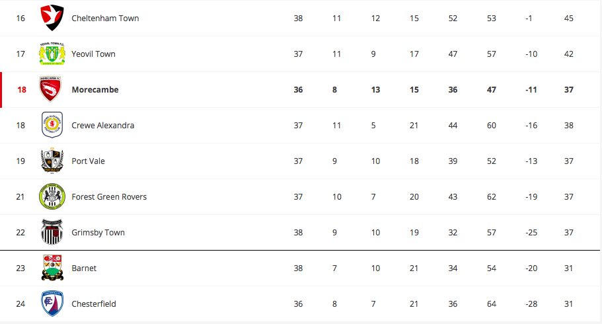Image resolution: width=602 pixels, height=324 pixels.
Task: Open the Chesterfield team link
Action: tap(94, 304)
